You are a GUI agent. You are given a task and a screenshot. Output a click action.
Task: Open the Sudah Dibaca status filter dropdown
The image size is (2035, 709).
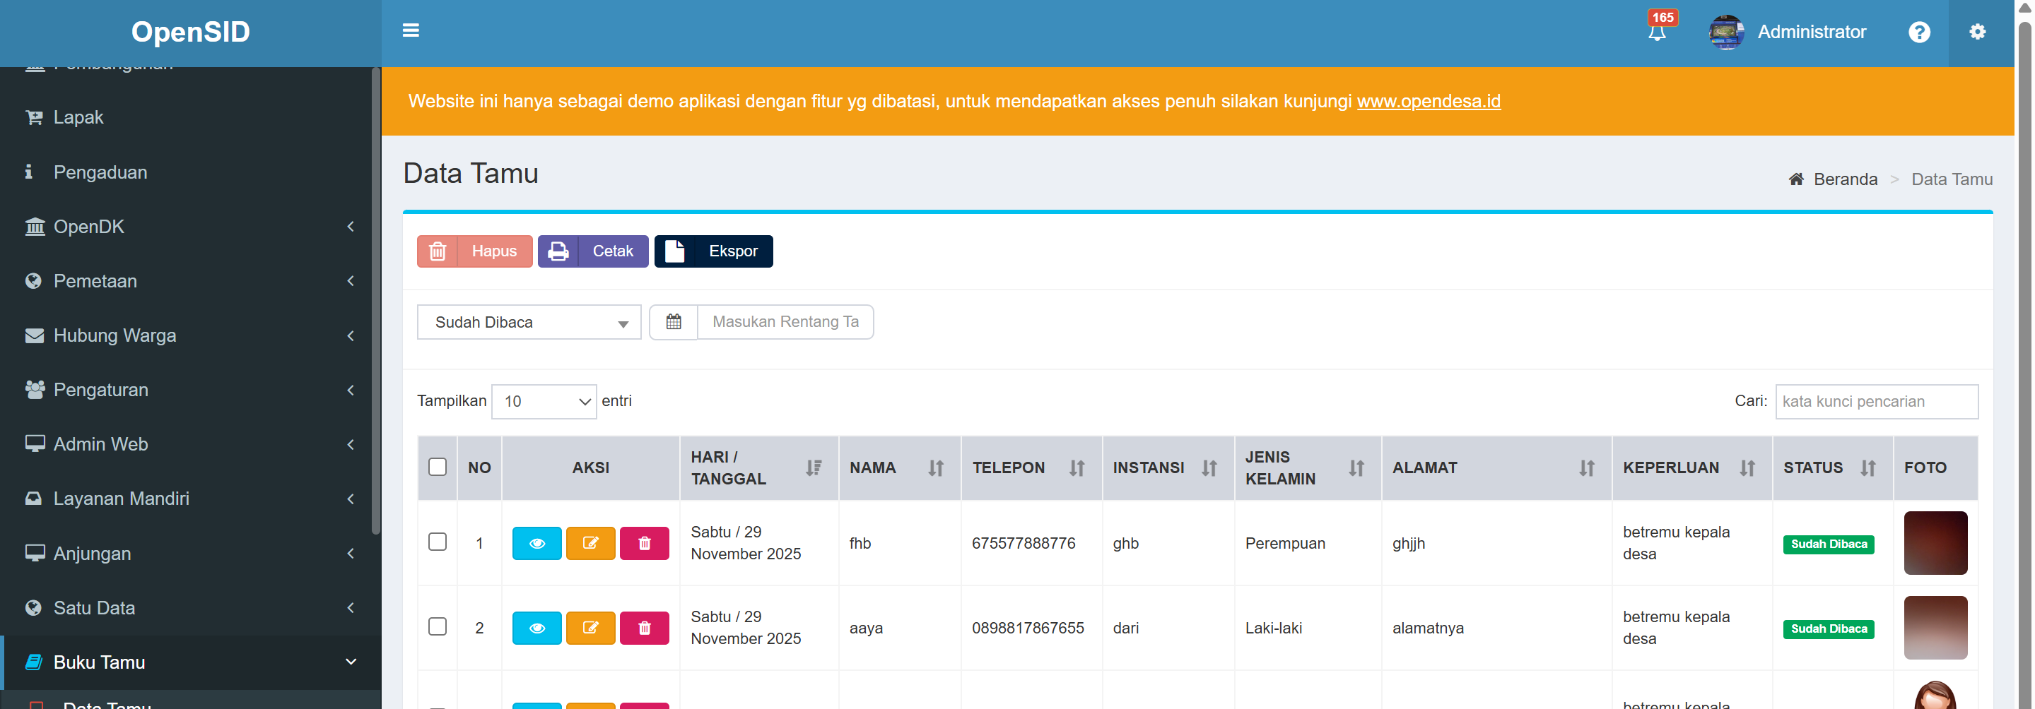[x=529, y=322]
